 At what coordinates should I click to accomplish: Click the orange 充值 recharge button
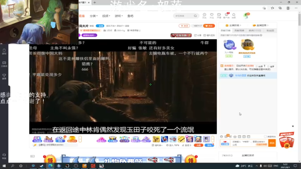point(199,145)
